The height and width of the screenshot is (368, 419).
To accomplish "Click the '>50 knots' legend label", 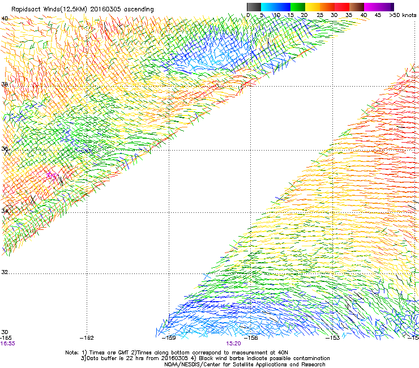I will [x=403, y=15].
